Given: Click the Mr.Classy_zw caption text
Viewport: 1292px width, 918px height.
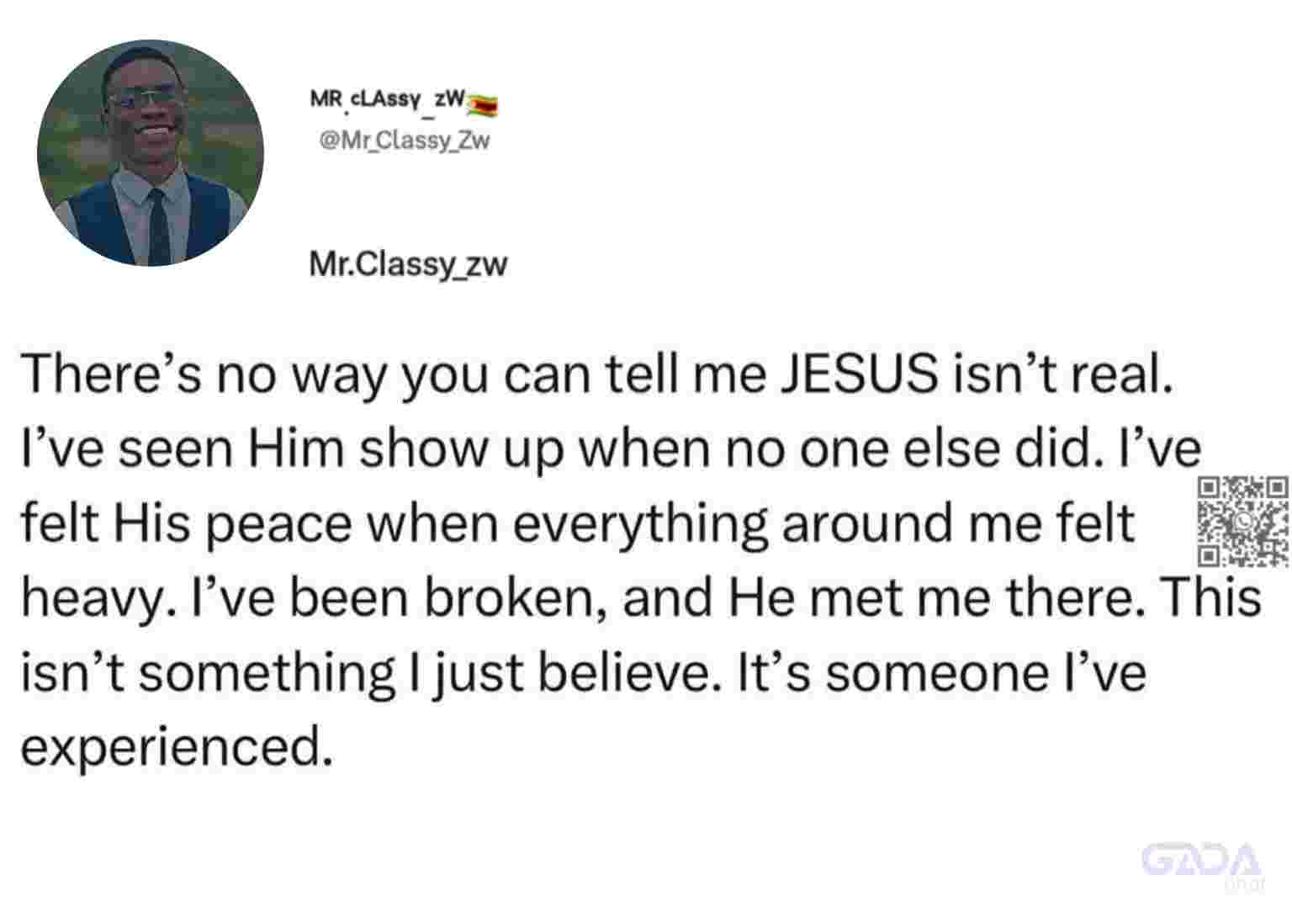Looking at the screenshot, I should click(x=409, y=264).
